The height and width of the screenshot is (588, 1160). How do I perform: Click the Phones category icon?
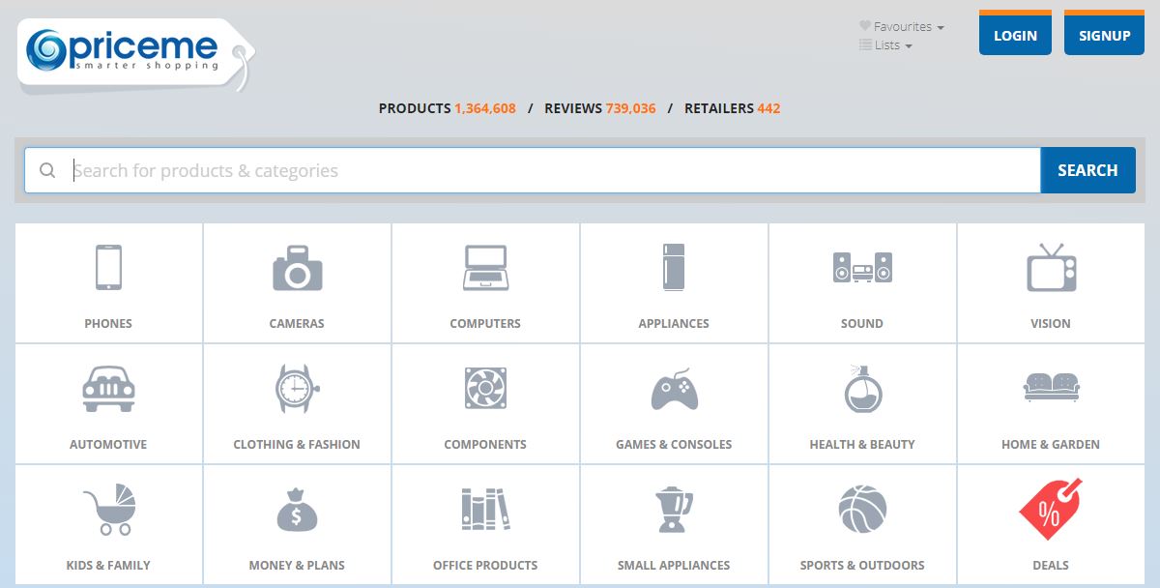(108, 268)
